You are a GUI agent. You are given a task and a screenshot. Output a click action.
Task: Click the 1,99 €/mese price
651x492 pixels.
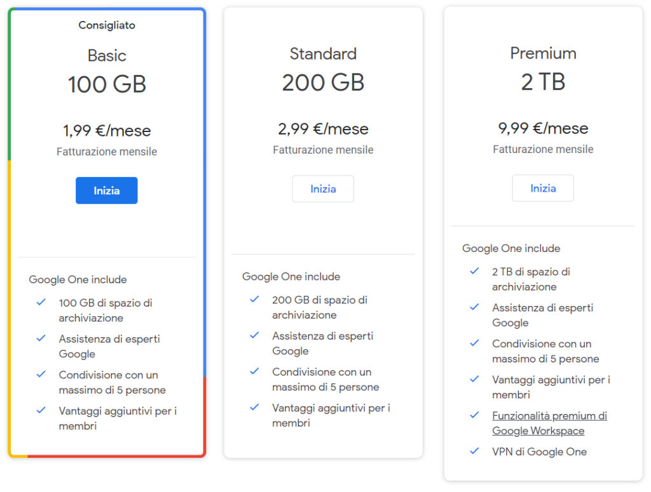[107, 131]
